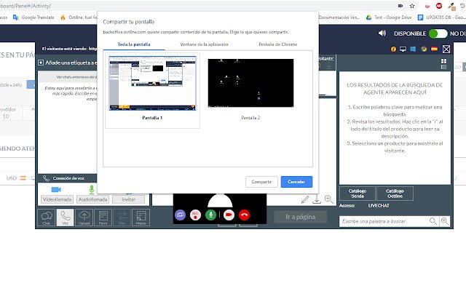Click the blue video camera icon above Videollamada
The width and height of the screenshot is (466, 291).
(x=56, y=189)
